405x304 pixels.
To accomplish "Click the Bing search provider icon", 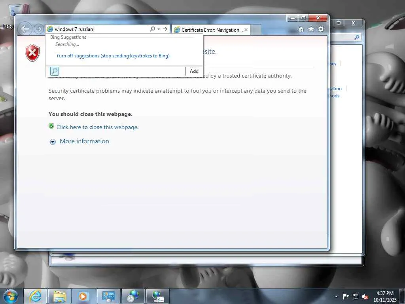I will (55, 71).
